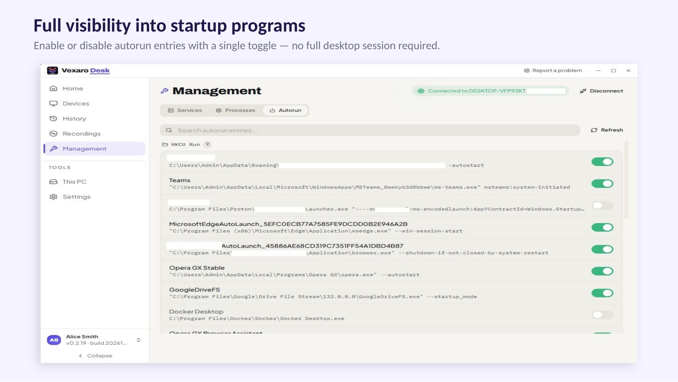
Task: Toggle the Roaming -autostart entry off
Action: click(602, 162)
